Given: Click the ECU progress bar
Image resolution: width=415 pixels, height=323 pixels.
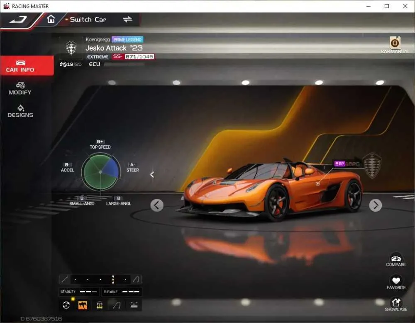Looking at the screenshot, I should pos(124,65).
